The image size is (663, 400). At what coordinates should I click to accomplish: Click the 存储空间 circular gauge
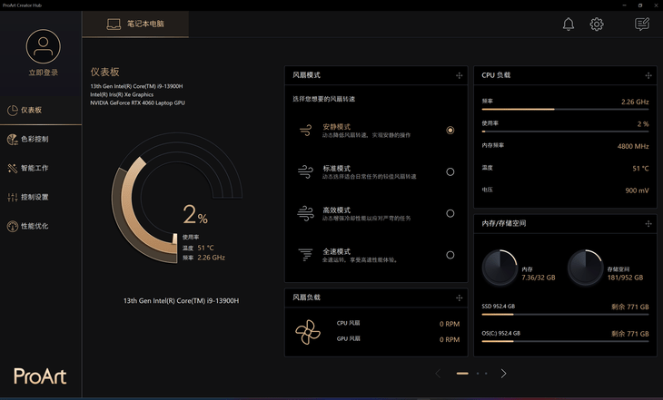coord(588,267)
